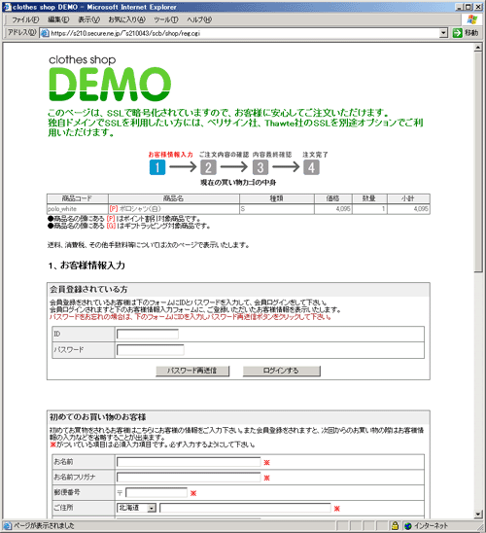Click step 3 内容最終確認 icon

(260, 167)
